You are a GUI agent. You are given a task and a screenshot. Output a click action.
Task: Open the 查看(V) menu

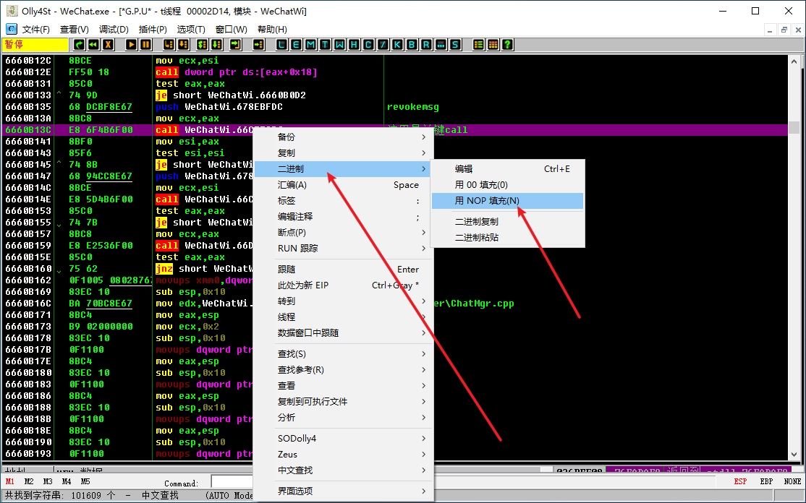[75, 29]
